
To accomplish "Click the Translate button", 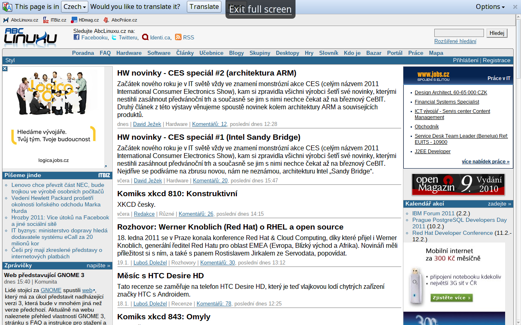I will pyautogui.click(x=204, y=7).
